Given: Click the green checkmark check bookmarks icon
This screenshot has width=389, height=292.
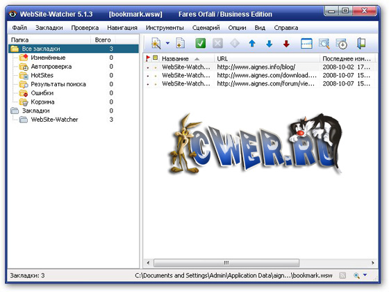Looking at the screenshot, I should [200, 43].
